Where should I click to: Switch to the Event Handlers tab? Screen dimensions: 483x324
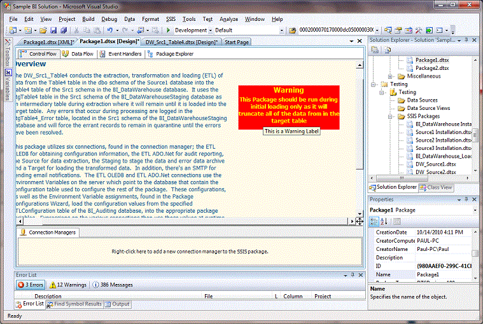[120, 54]
